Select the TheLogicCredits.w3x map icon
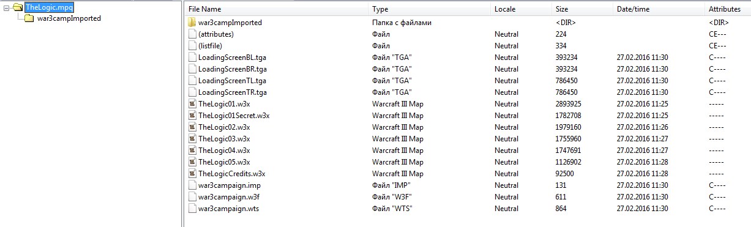Screen dimensions: 751x227 coord(192,174)
